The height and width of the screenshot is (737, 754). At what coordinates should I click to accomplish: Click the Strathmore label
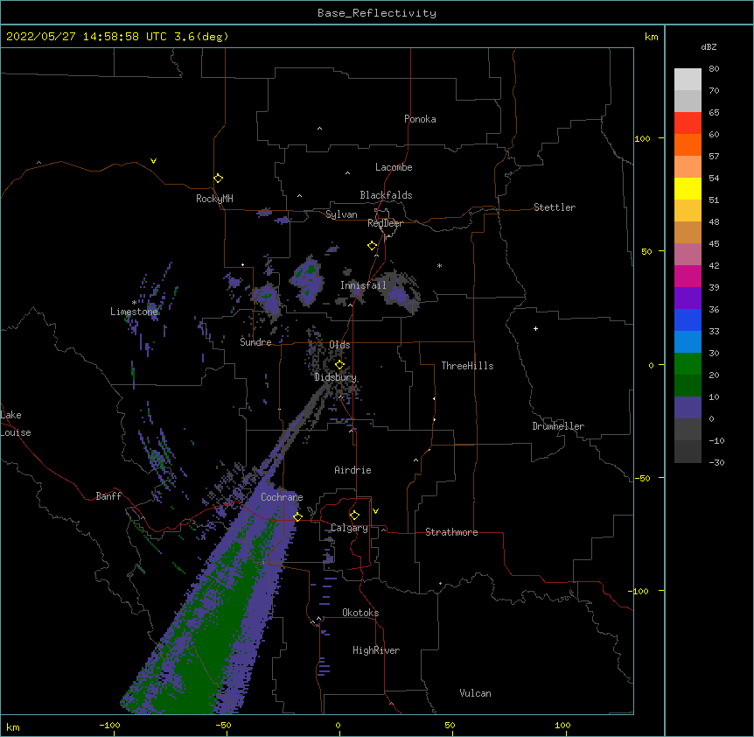coord(451,532)
